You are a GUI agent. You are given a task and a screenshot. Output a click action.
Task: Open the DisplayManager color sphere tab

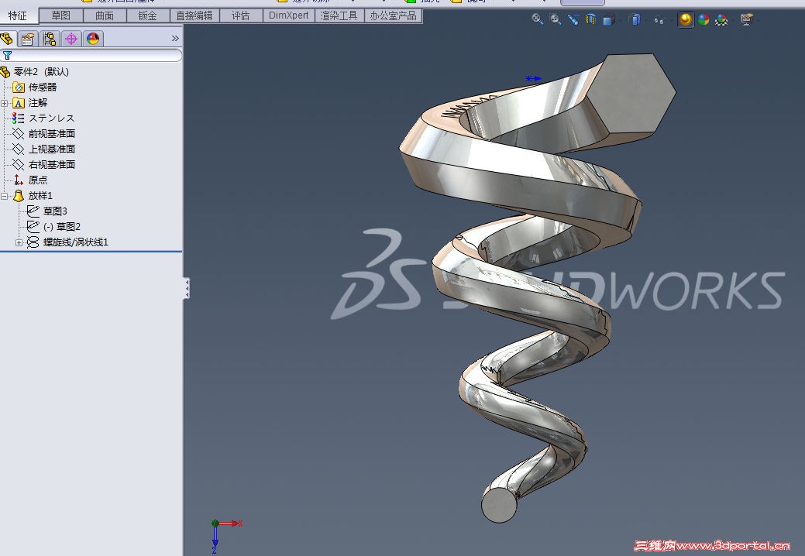[93, 39]
